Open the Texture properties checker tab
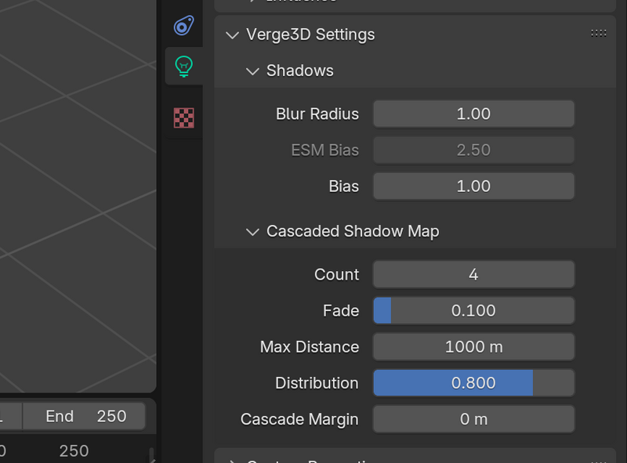This screenshot has width=627, height=463. coord(184,118)
